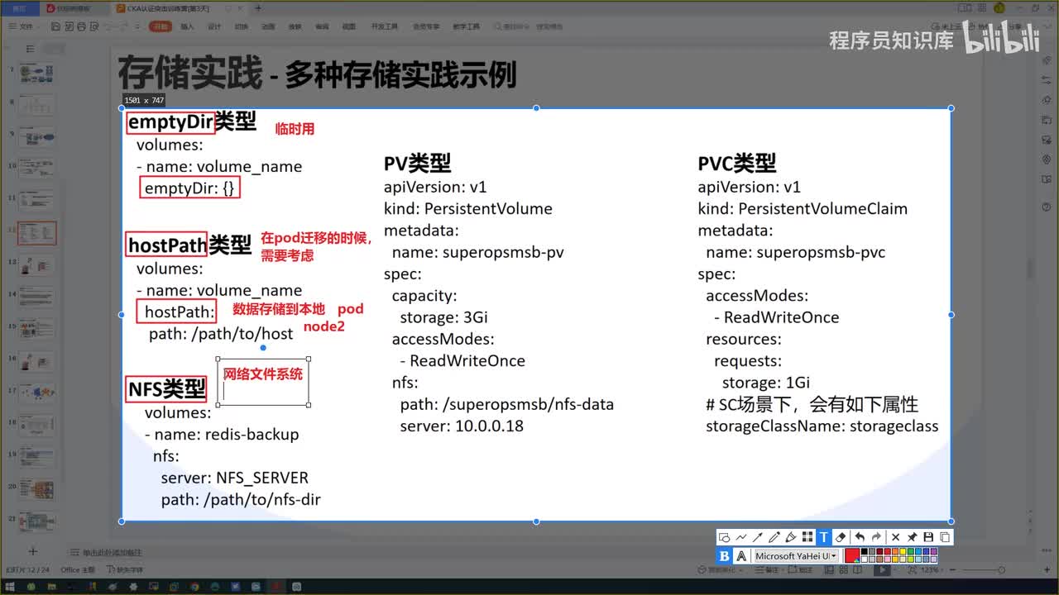This screenshot has height=595, width=1059.
Task: Add a new slide with the plus button
Action: click(32, 551)
